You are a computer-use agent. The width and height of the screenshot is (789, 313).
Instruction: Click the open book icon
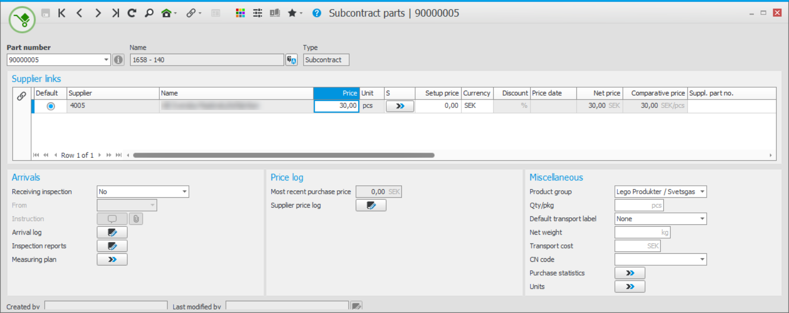click(x=275, y=13)
